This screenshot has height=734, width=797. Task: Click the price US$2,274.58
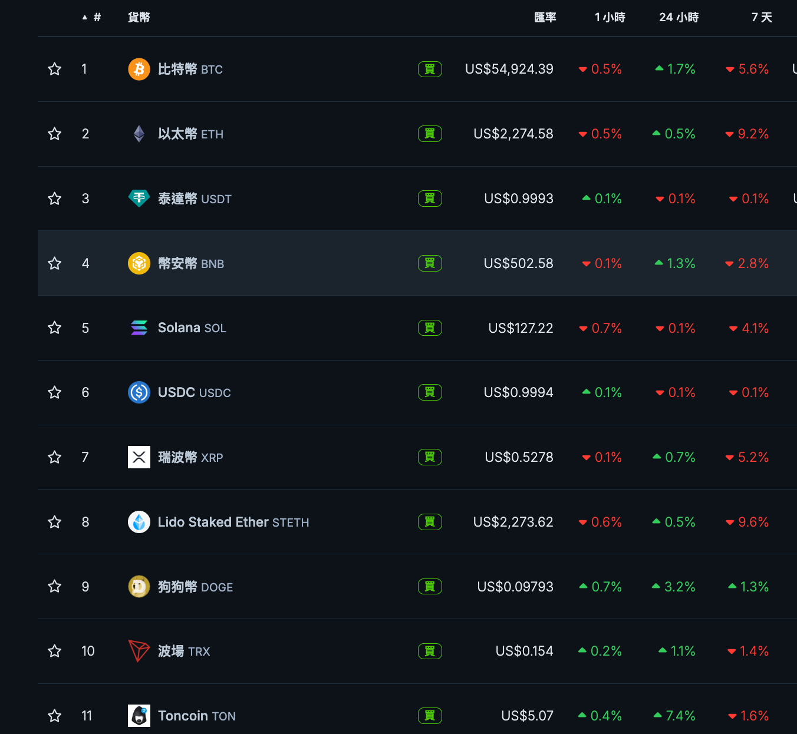coord(513,134)
